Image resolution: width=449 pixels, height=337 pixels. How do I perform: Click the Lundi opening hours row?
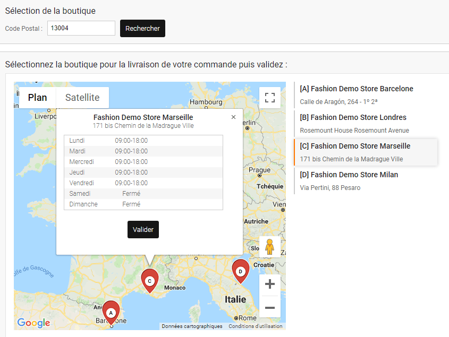pyautogui.click(x=143, y=141)
